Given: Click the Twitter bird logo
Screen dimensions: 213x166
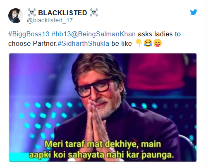Looking at the screenshot, I should coord(194,12).
